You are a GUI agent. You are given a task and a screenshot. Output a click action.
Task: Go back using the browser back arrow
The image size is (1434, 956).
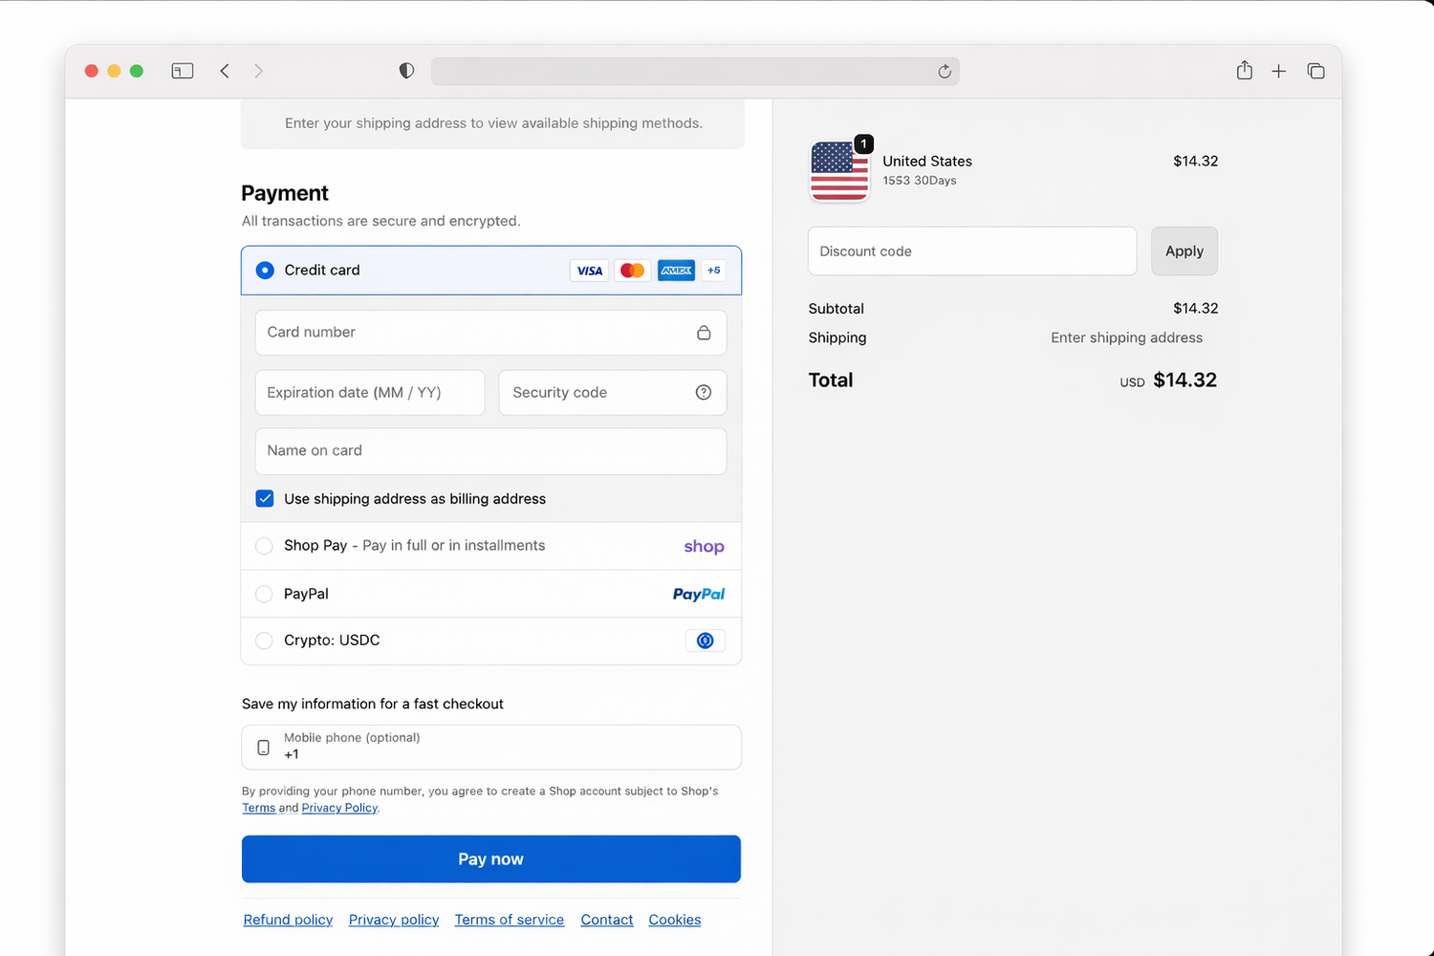(225, 71)
